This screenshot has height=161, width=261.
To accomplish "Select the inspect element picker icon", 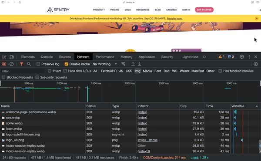I will [4, 57].
